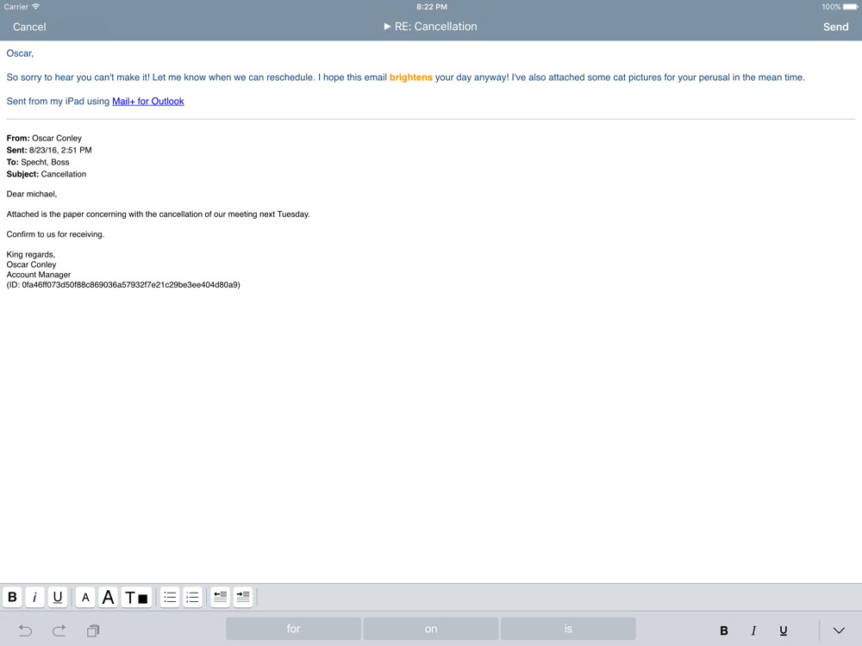
Task: Decrease font size with small A
Action: [x=85, y=597]
